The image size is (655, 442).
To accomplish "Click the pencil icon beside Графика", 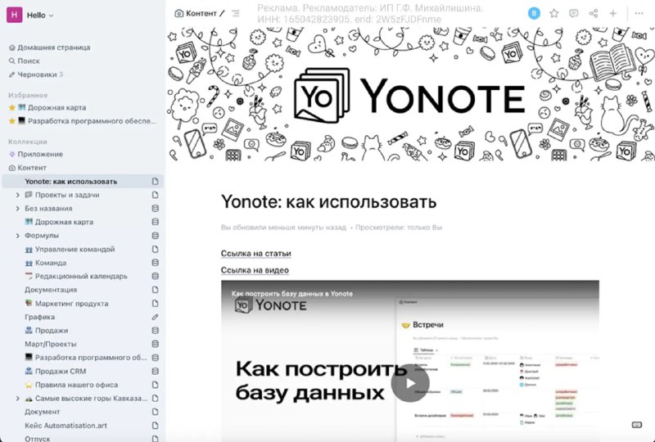I will point(155,317).
